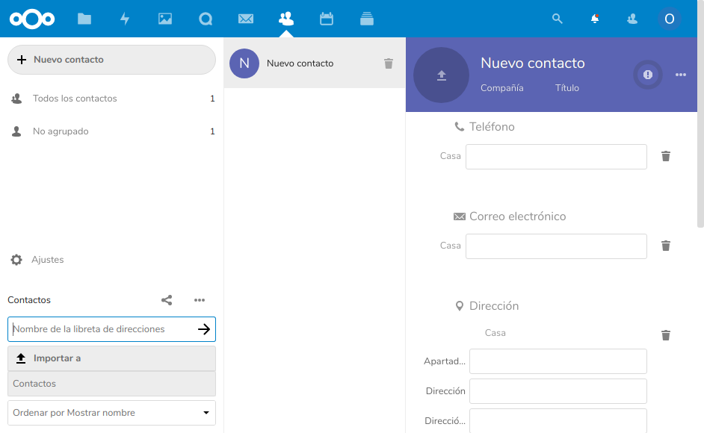Screen dimensions: 704x433
Task: Delete Nuevo contacto from the list
Action: click(389, 63)
